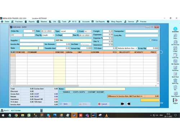The height and width of the screenshot is (135, 180).
Task: Click the volume icon in system tray
Action: click(157, 115)
